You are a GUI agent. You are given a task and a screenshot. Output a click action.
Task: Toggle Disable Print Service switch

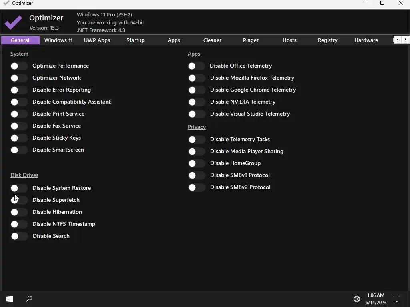pos(19,114)
